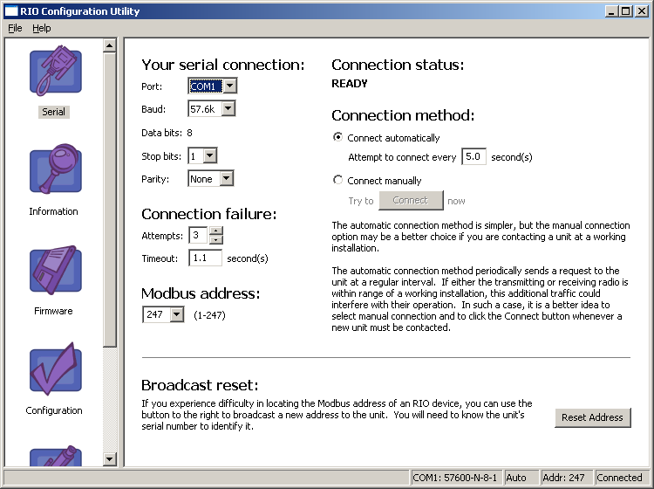Image resolution: width=654 pixels, height=489 pixels.
Task: Select Connect manually radio button
Action: tap(337, 180)
